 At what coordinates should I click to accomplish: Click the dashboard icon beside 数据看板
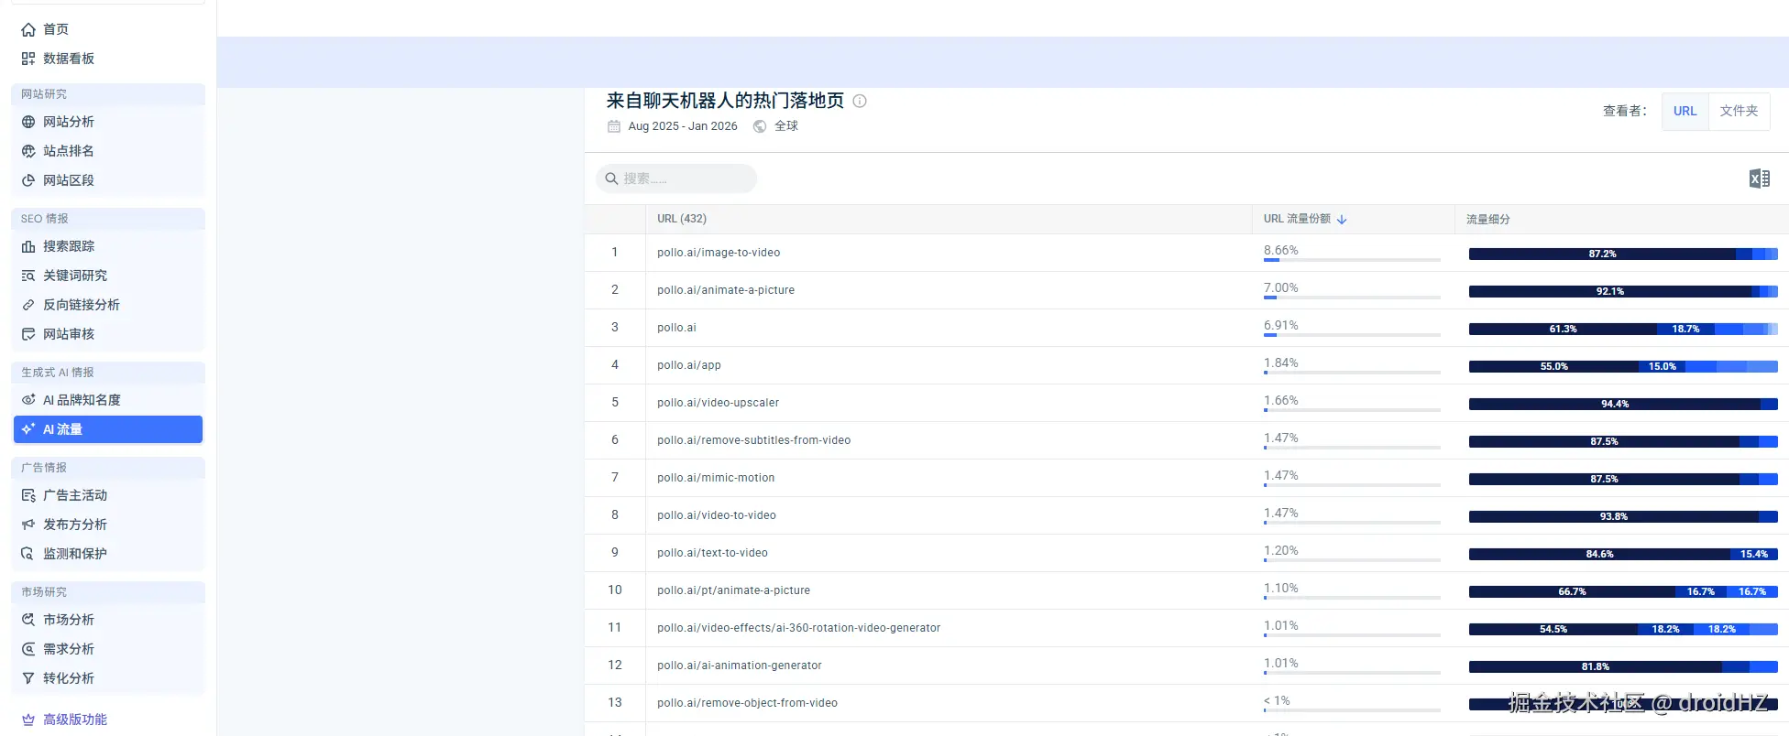(28, 59)
